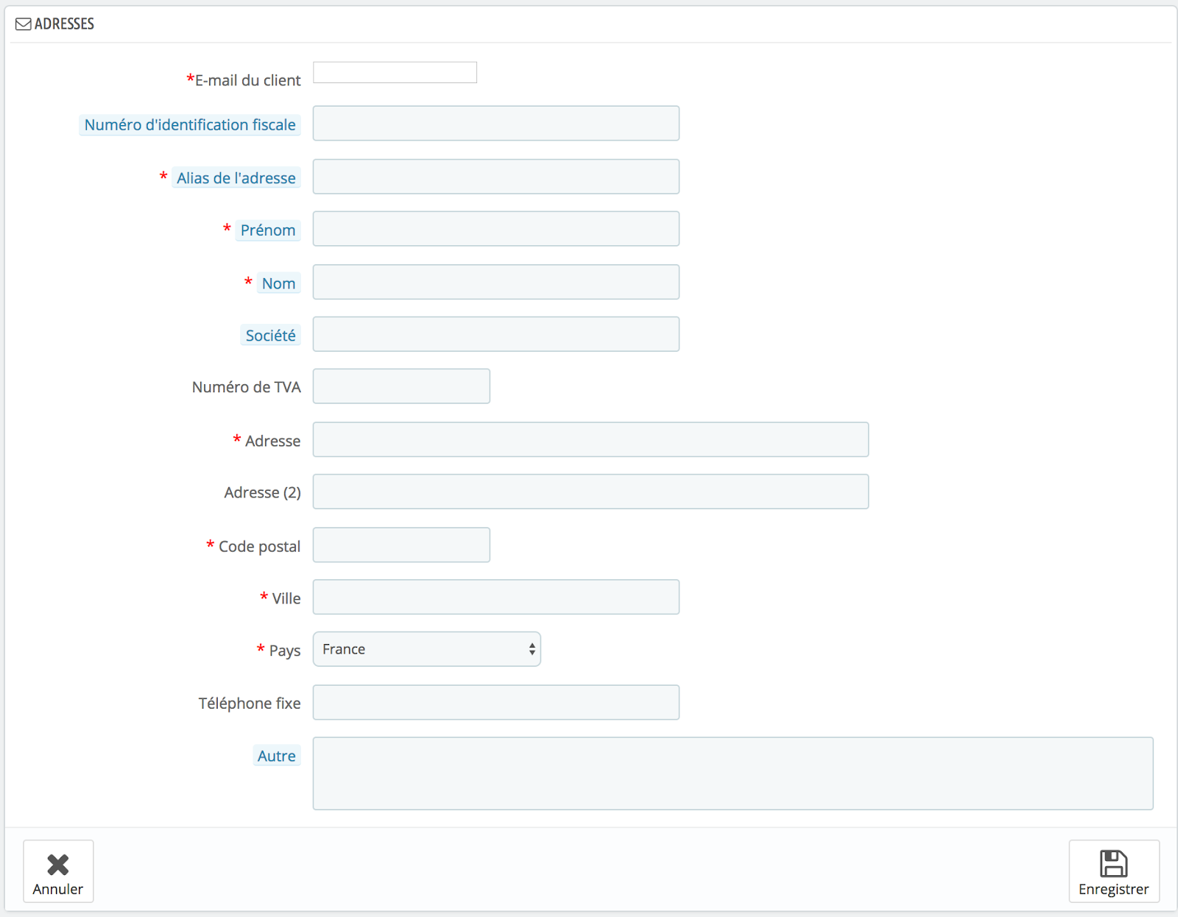
Task: Click the Société label
Action: [270, 336]
